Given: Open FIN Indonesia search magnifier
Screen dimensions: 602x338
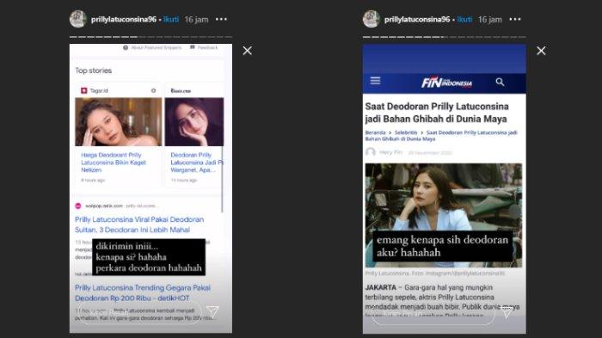Looking at the screenshot, I should tap(500, 82).
